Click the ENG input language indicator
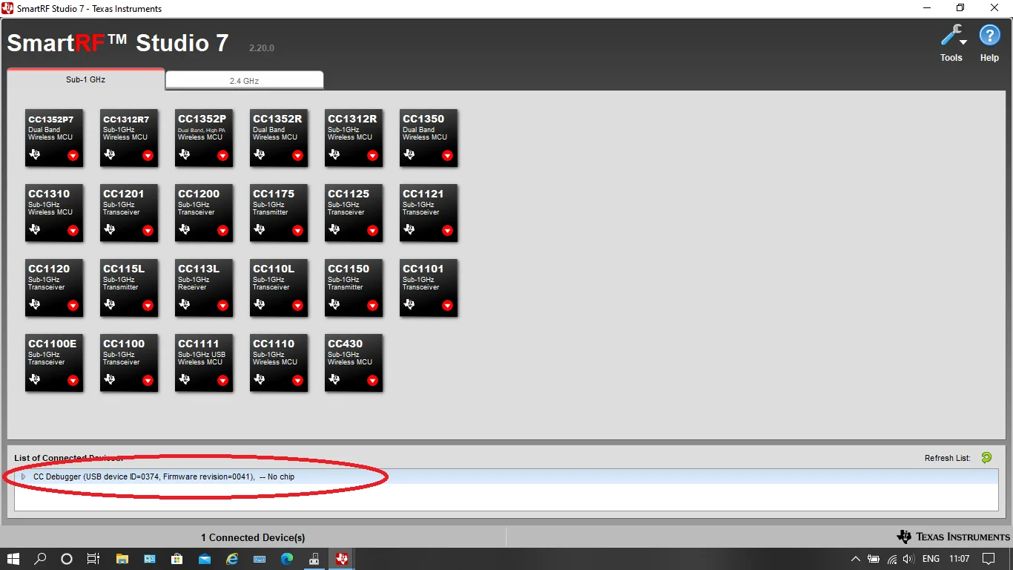1013x570 pixels. (x=931, y=559)
